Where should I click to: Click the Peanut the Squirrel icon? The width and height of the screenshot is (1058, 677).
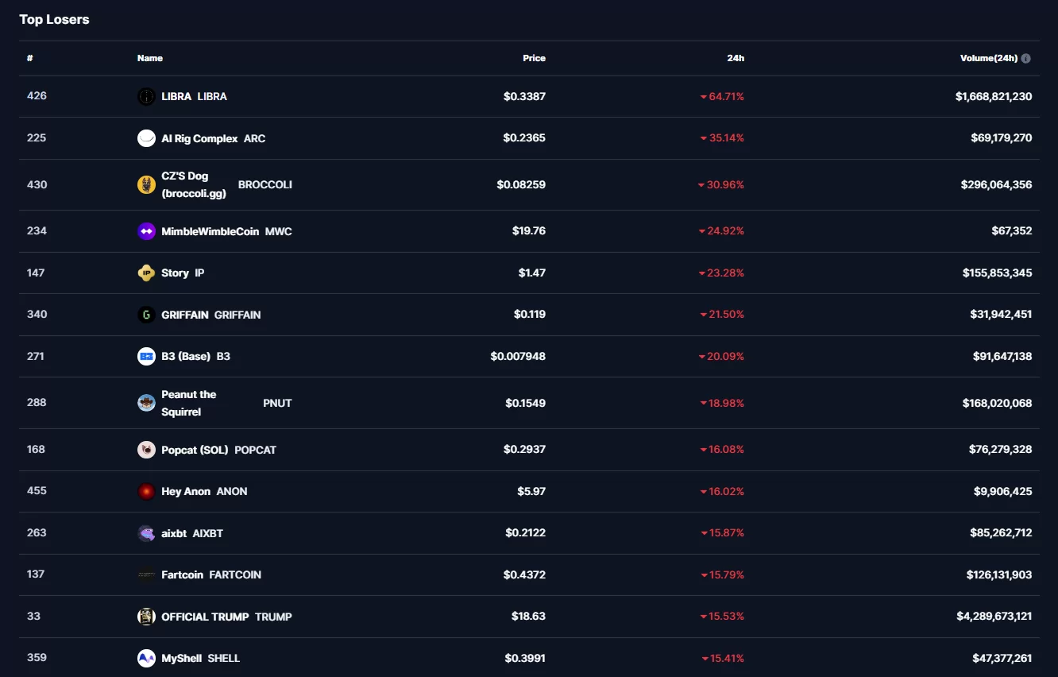coord(146,403)
